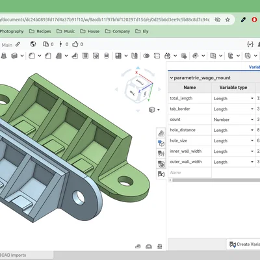The image size is (260, 260).
Task: Click the view cube's upward rotate arrow
Action: coord(138,68)
